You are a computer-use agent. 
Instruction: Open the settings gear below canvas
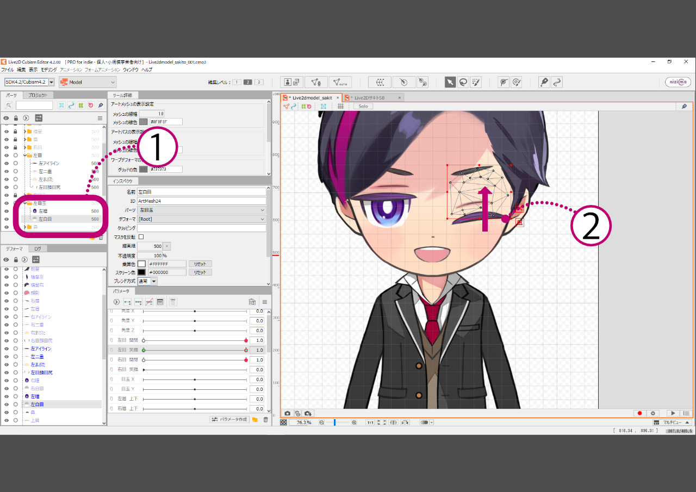(x=653, y=414)
